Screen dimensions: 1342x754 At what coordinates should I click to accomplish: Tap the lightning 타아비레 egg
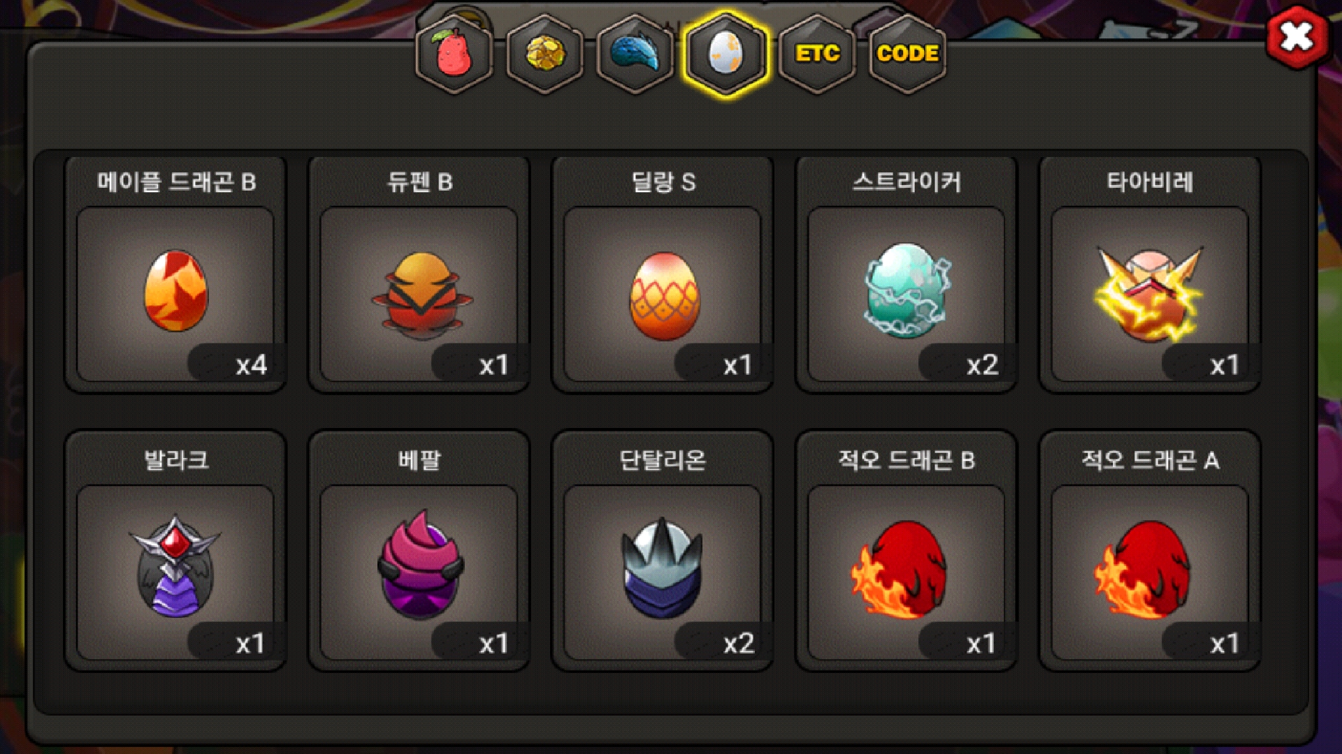(1150, 293)
